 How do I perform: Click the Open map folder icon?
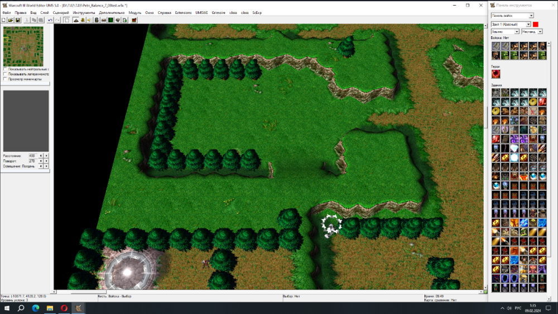(11, 20)
